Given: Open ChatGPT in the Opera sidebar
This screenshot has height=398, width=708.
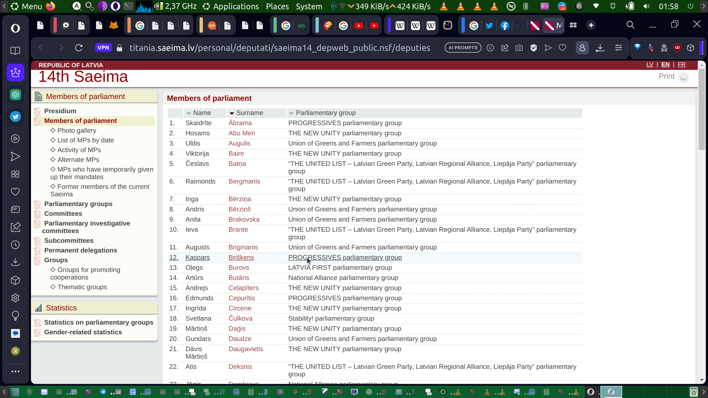Looking at the screenshot, I should (x=15, y=95).
